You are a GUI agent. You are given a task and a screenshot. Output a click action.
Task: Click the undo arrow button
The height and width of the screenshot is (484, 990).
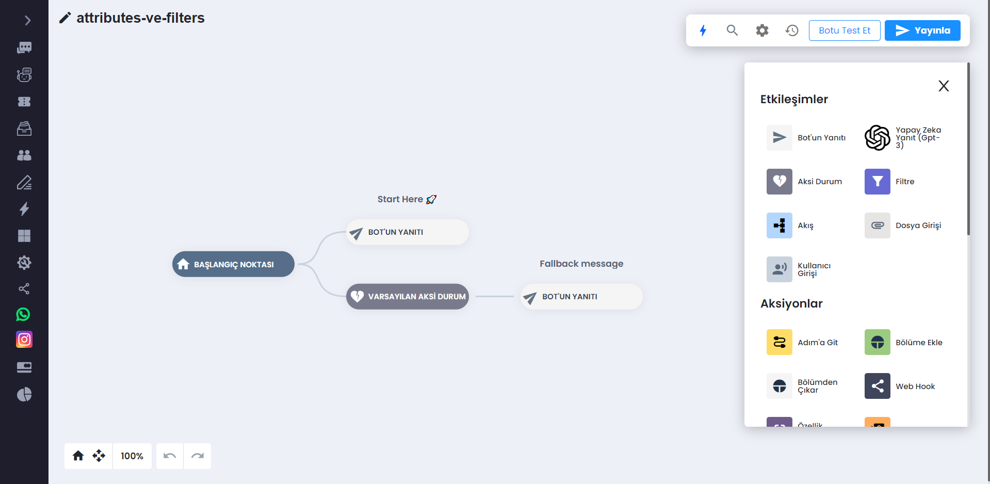coord(170,456)
